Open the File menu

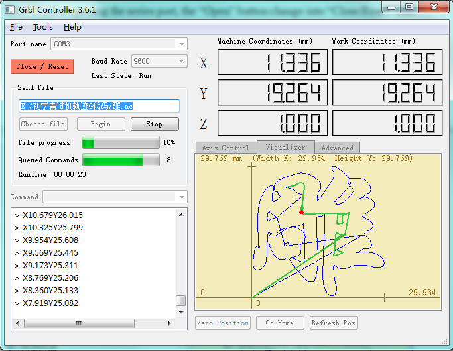pyautogui.click(x=16, y=27)
